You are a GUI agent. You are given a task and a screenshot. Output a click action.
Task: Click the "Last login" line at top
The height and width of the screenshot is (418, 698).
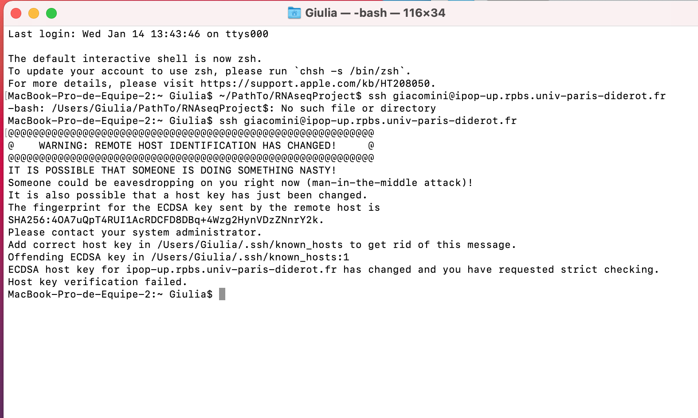coord(138,34)
